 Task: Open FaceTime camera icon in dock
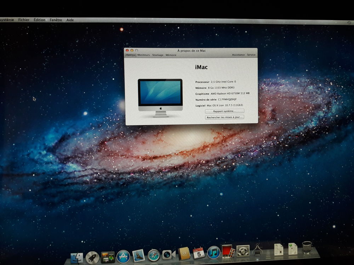tap(169, 255)
